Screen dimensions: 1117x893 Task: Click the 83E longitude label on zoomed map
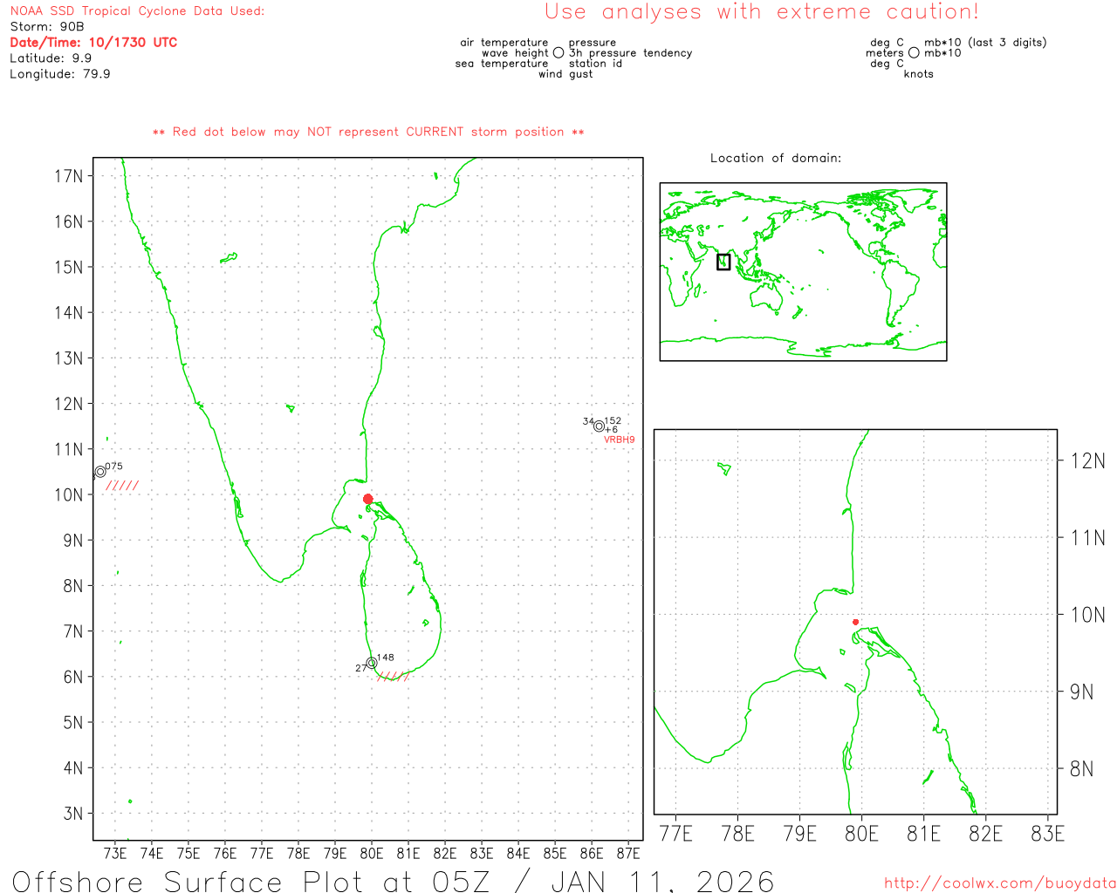coord(1047,834)
